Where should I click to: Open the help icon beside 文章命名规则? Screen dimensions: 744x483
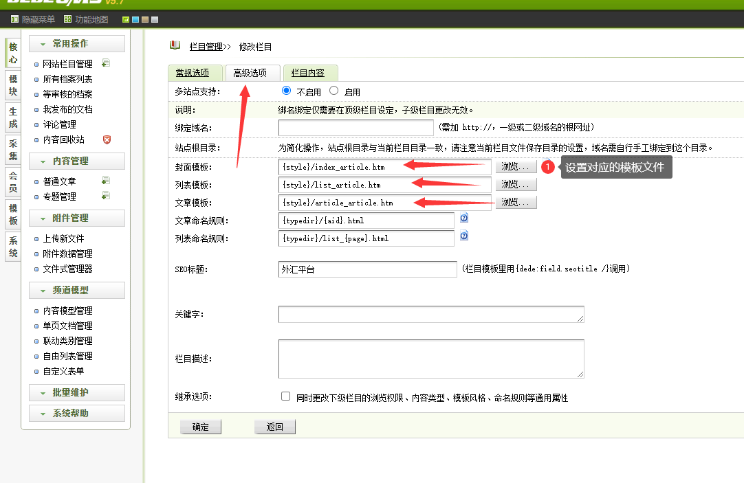(x=463, y=218)
